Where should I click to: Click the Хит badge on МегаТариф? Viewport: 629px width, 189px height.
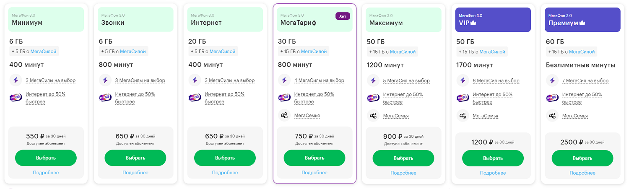(x=342, y=16)
